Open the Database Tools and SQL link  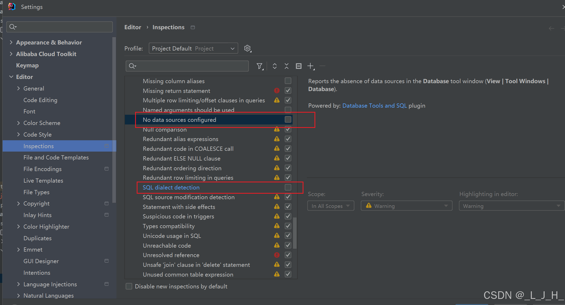[374, 106]
